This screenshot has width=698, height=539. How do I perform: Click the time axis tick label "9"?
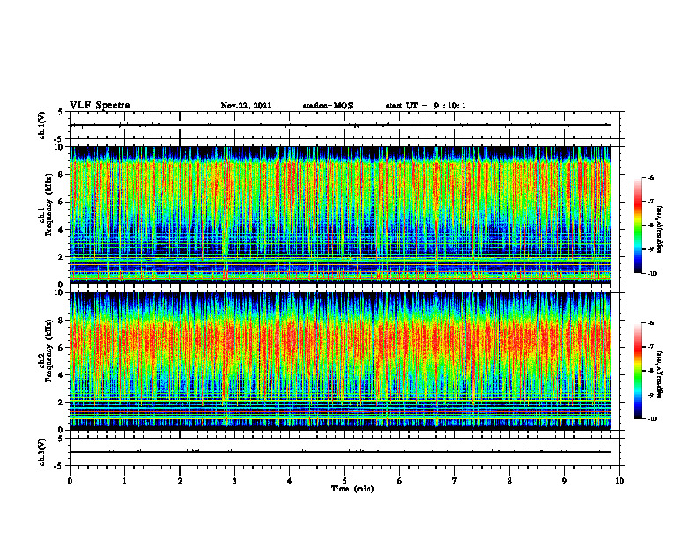pos(564,481)
